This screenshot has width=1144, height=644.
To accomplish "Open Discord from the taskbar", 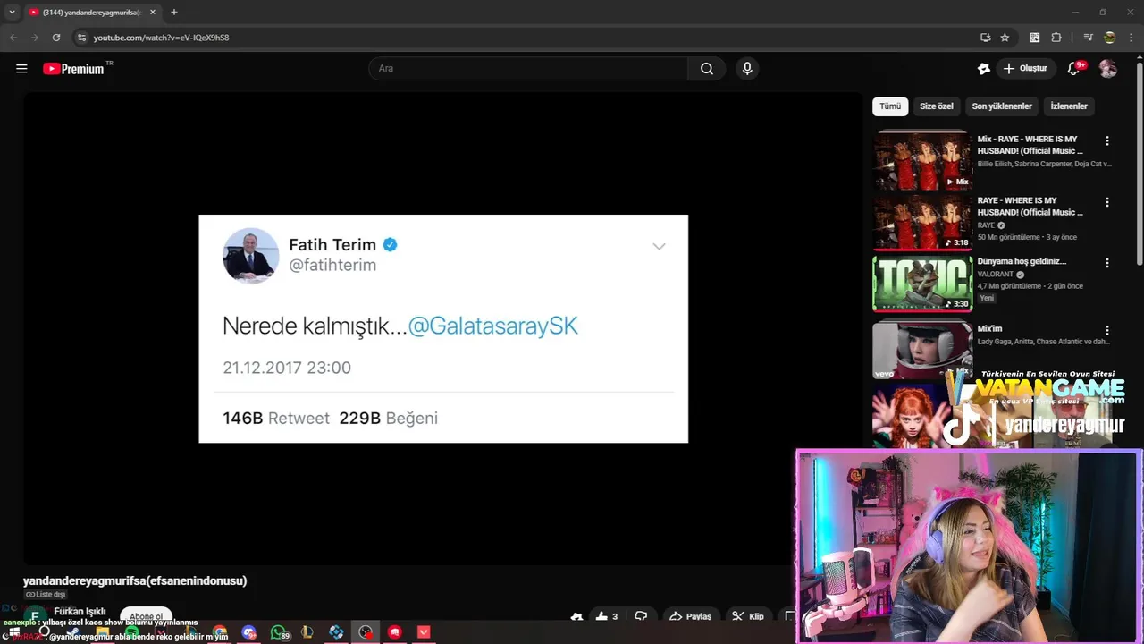I will click(x=249, y=632).
